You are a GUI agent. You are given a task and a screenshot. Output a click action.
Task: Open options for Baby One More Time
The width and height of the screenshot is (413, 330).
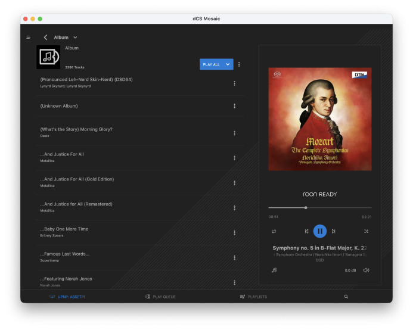[x=234, y=233]
